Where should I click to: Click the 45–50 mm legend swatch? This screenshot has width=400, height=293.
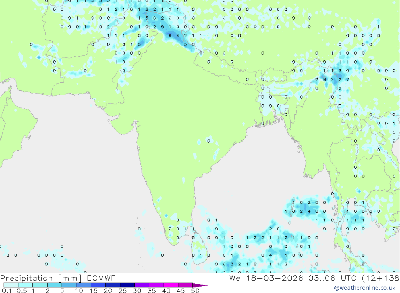coord(186,285)
